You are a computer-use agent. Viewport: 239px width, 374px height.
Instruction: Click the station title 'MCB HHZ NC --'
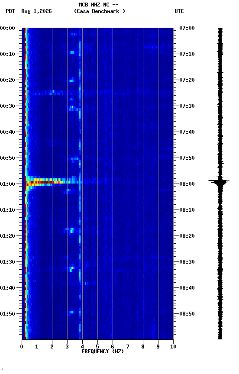tap(99, 5)
